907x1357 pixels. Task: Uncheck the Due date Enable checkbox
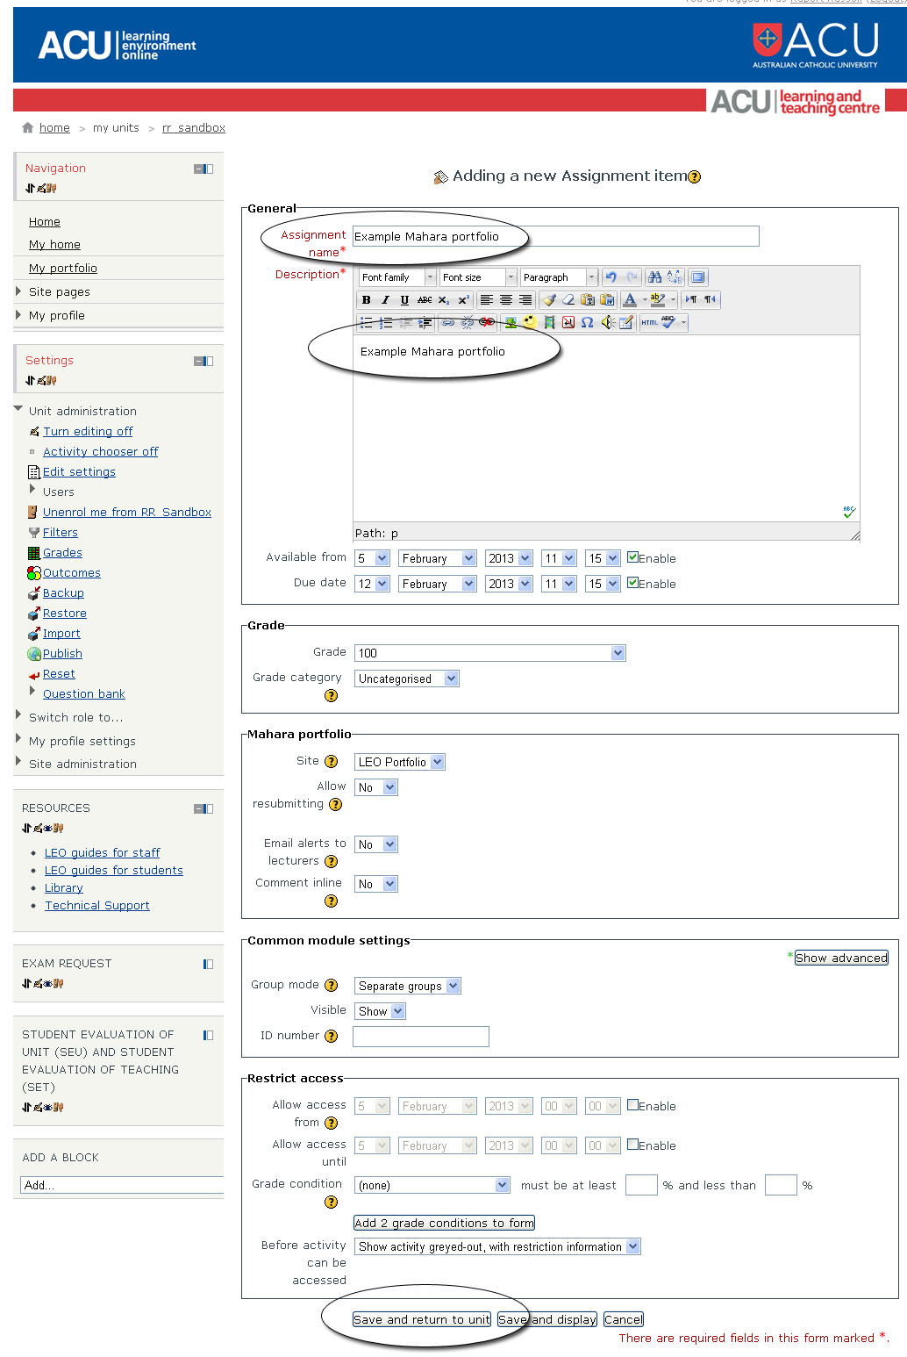(632, 583)
